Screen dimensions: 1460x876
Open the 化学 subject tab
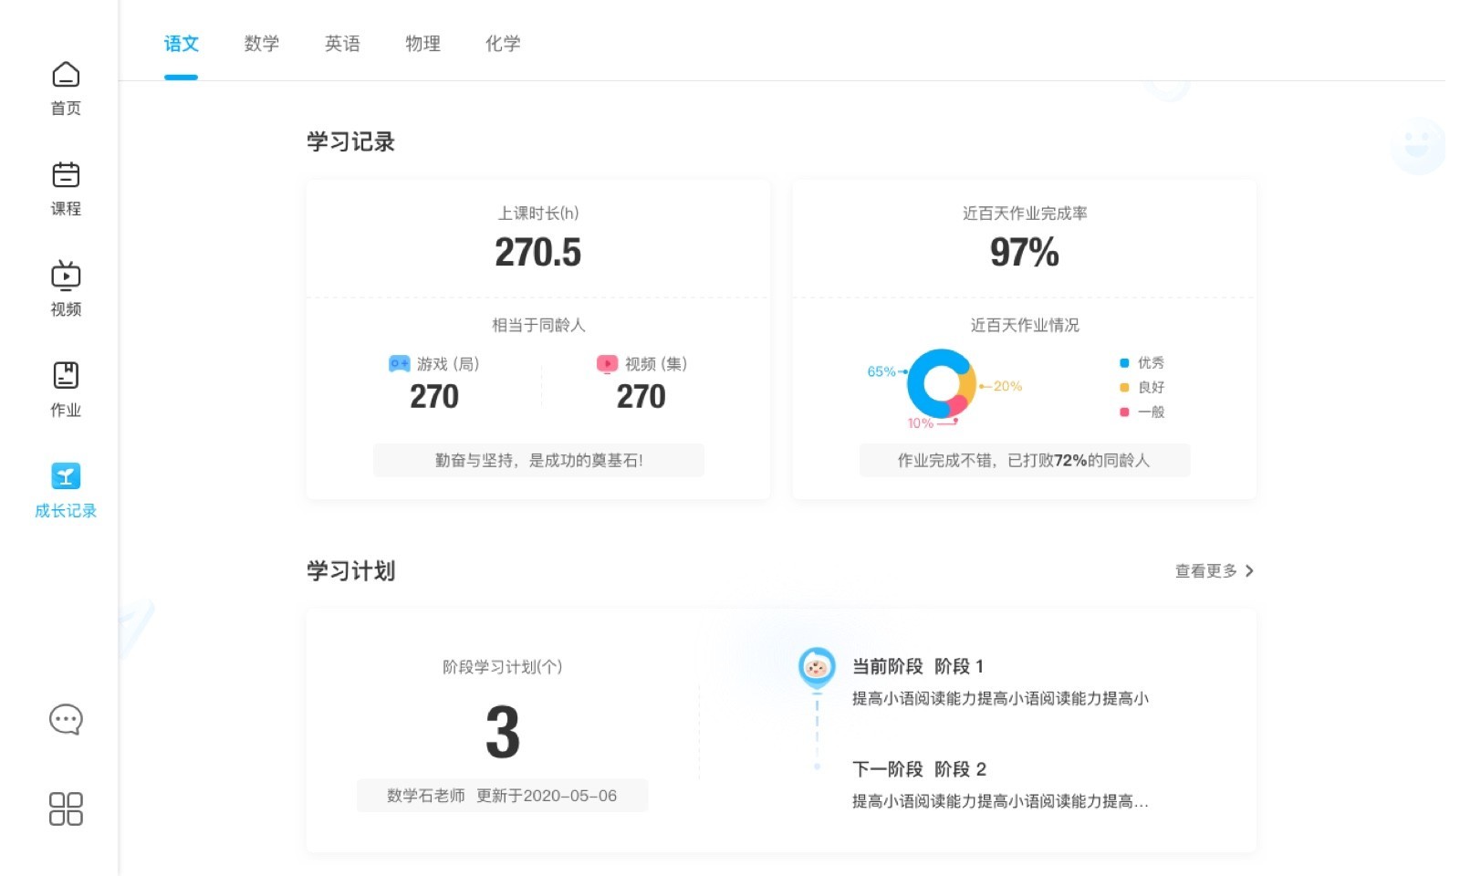click(503, 44)
